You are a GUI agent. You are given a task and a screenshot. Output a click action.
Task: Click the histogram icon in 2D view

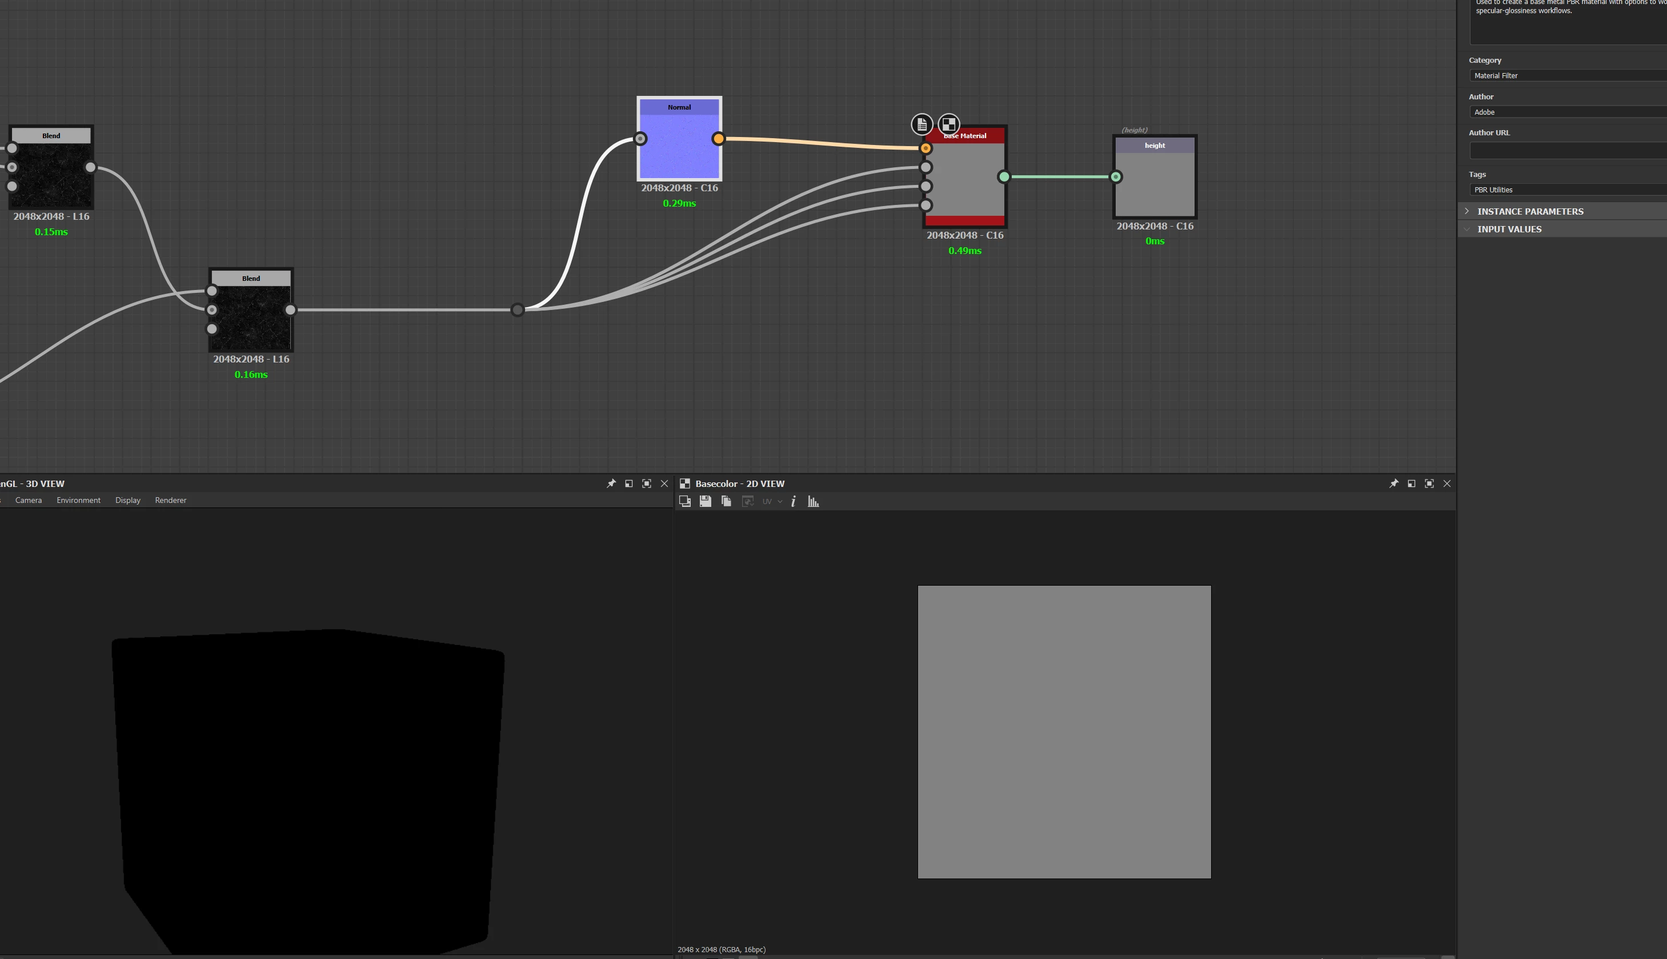(814, 501)
